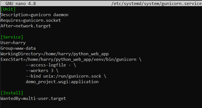Viewport: 202px width, 108px height.
Task: Click the trailing backslash after gunicorn.sock
Action: click(x=105, y=76)
